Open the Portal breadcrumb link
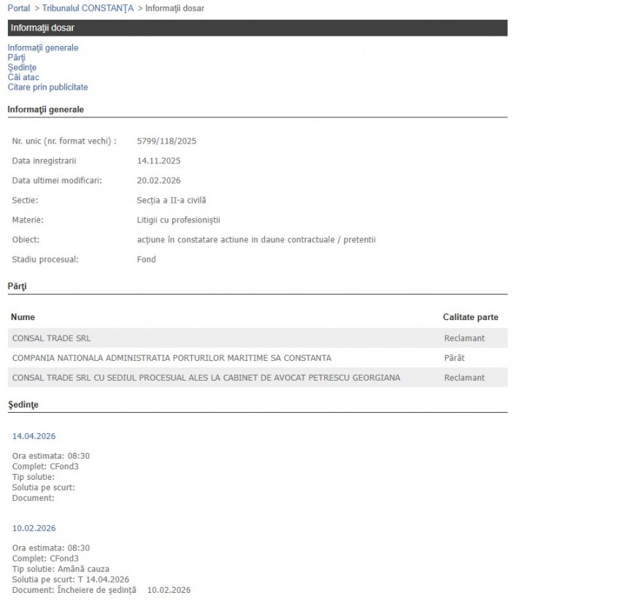624x606 pixels. point(19,8)
